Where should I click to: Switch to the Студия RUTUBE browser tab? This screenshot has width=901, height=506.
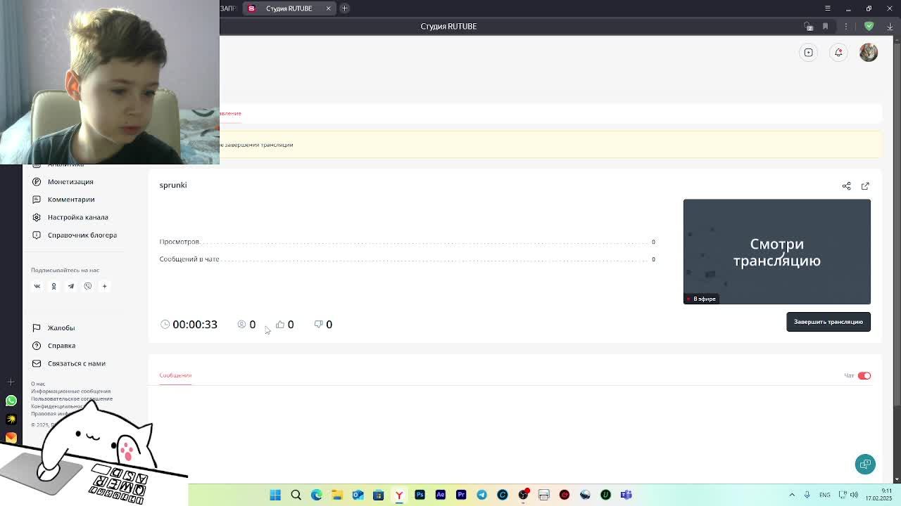click(289, 8)
